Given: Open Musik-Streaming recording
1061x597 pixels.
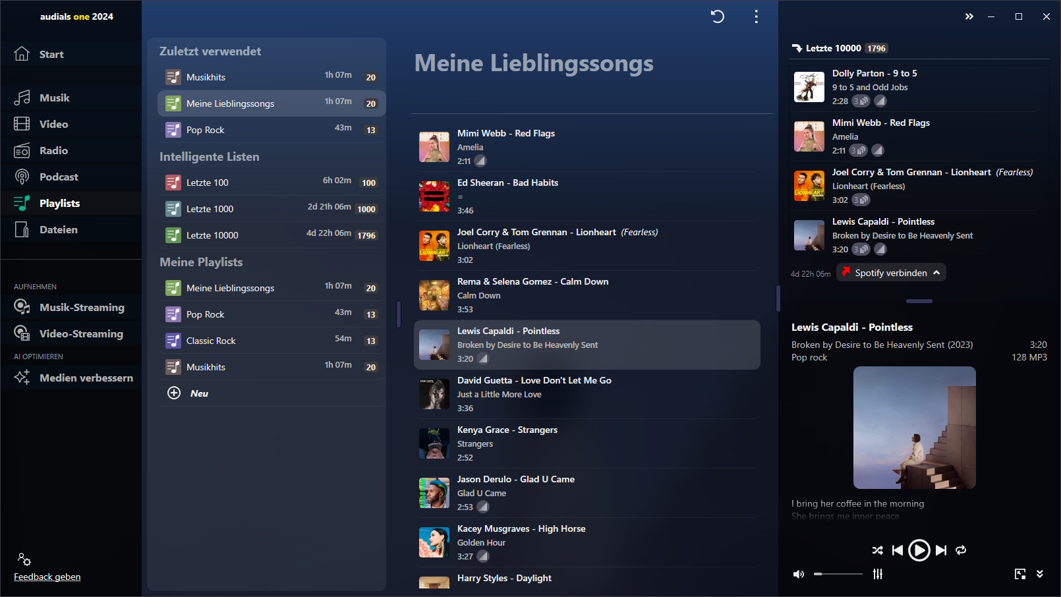Looking at the screenshot, I should coord(71,307).
